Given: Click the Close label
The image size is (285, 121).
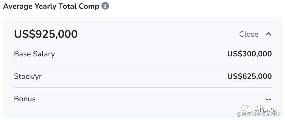Looking at the screenshot, I should pos(249,34).
